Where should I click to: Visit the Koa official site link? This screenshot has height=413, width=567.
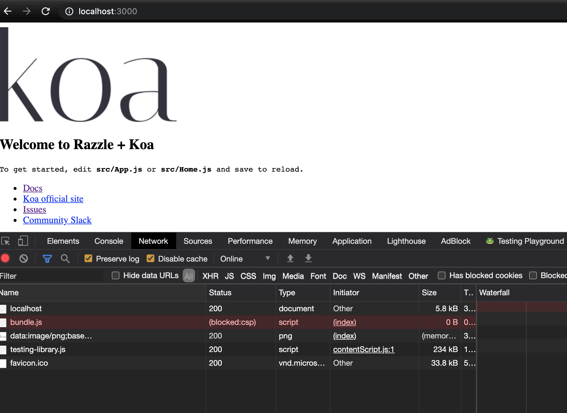[53, 199]
